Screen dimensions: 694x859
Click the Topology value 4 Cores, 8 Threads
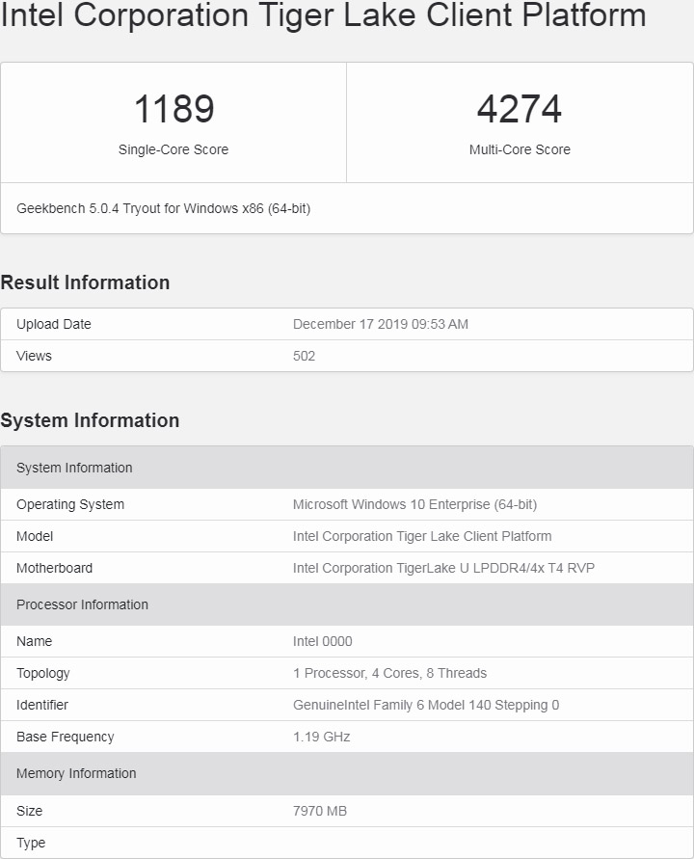tap(389, 673)
